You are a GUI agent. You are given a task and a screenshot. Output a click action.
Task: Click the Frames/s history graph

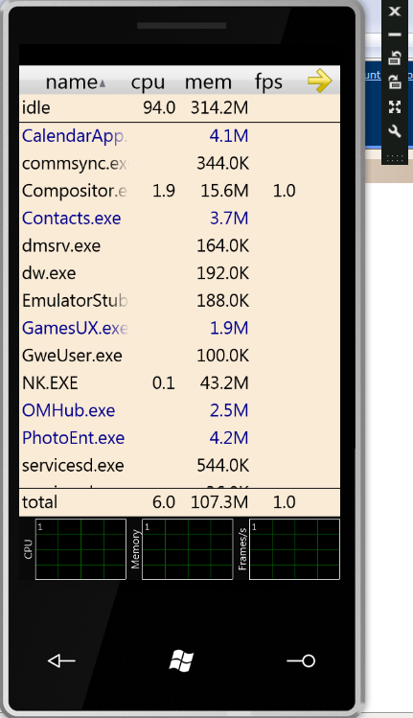tap(294, 549)
